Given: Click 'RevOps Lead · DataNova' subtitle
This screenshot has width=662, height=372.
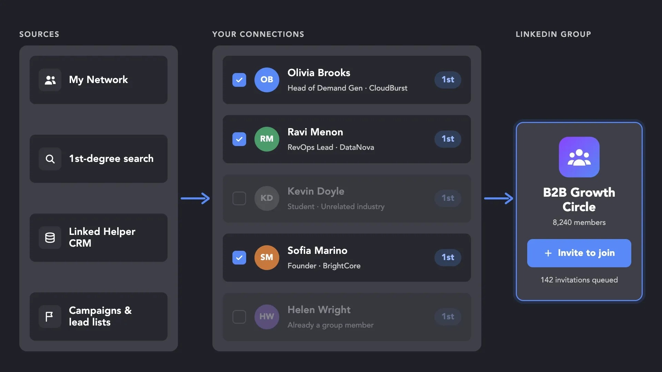Looking at the screenshot, I should (331, 147).
